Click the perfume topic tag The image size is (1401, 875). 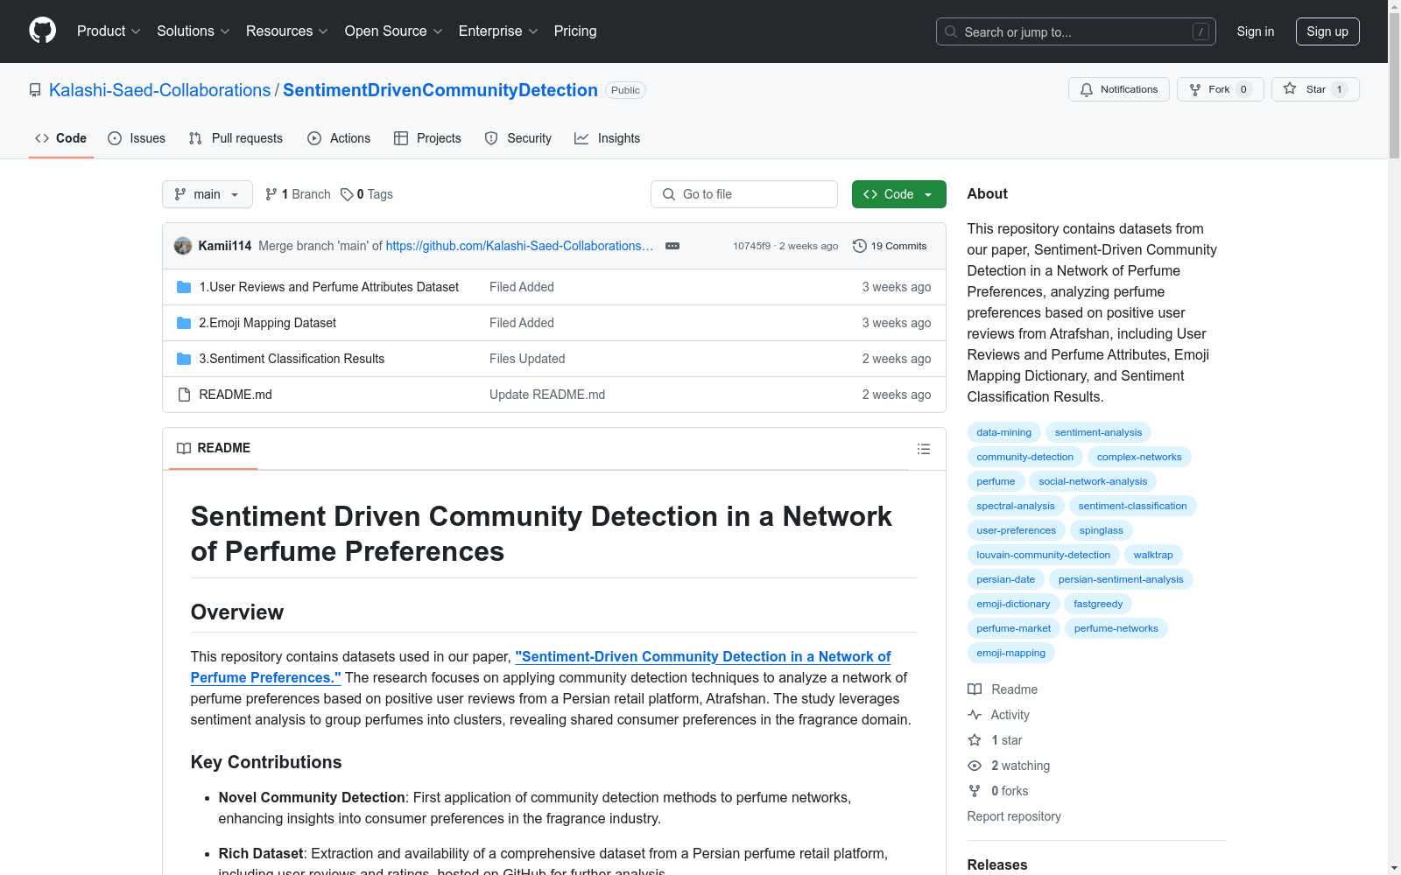[996, 481]
